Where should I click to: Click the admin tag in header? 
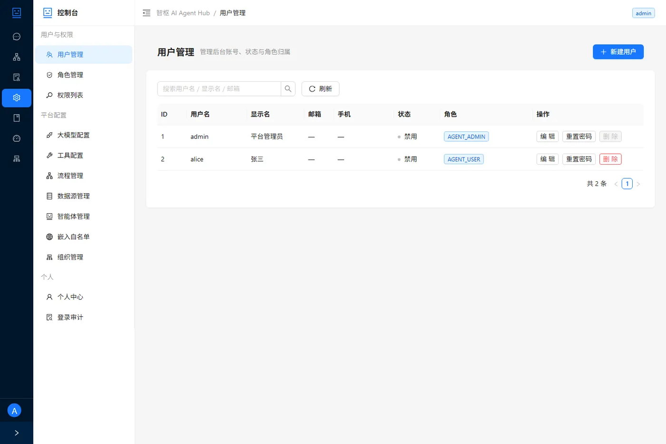click(643, 13)
